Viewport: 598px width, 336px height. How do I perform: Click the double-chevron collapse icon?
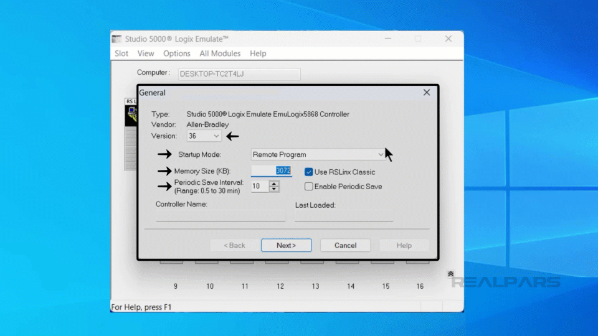coord(450,274)
